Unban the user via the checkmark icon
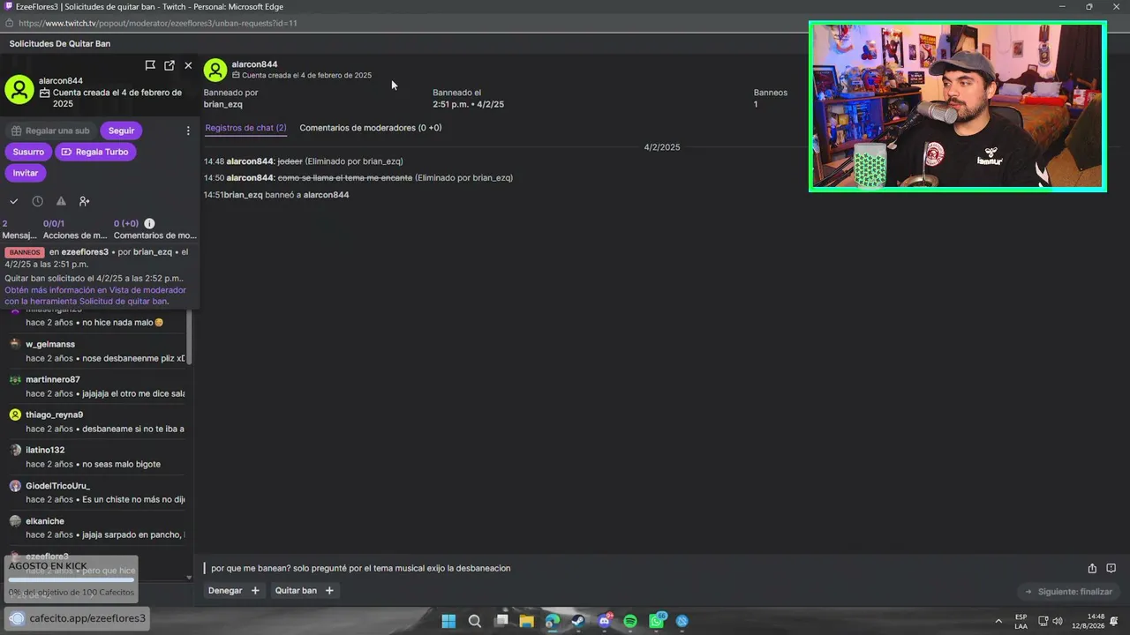The height and width of the screenshot is (635, 1130). click(14, 201)
